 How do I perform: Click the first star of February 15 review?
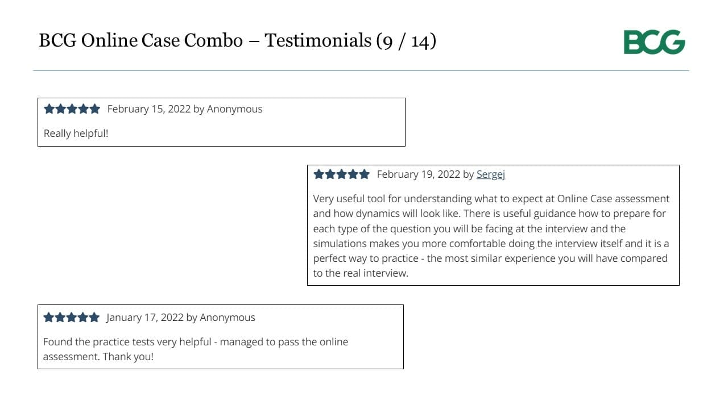pos(49,108)
